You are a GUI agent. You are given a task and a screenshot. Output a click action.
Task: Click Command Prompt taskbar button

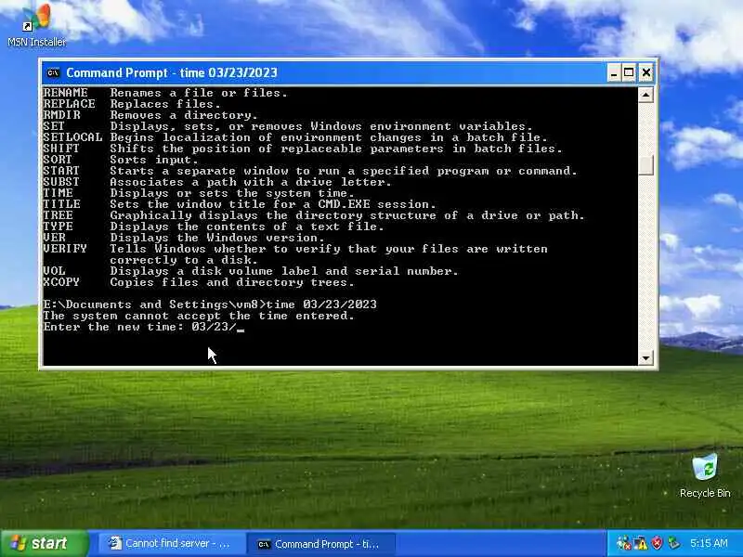[321, 544]
